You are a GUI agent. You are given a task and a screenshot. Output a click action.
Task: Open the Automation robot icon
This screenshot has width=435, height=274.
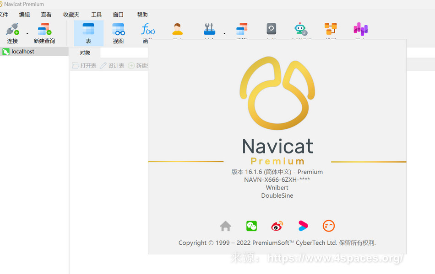(300, 30)
